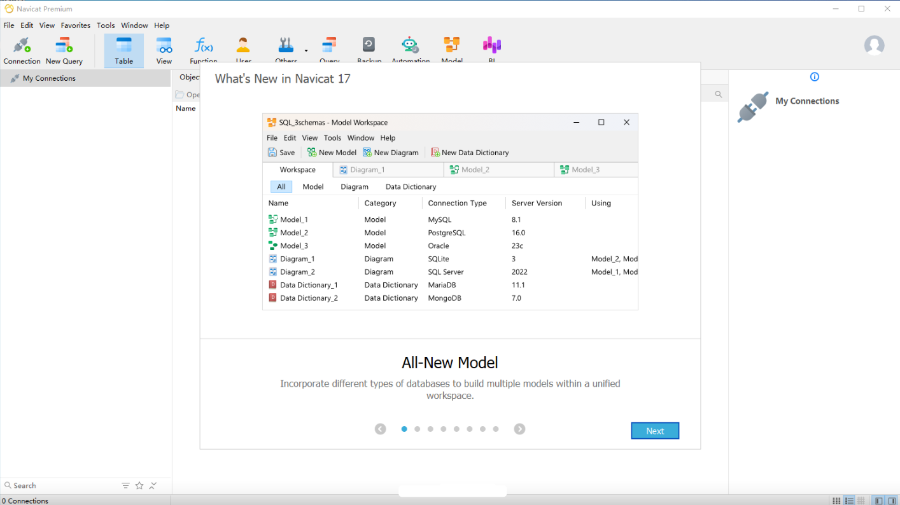Image resolution: width=900 pixels, height=505 pixels.
Task: Open the File menu
Action: (x=9, y=25)
